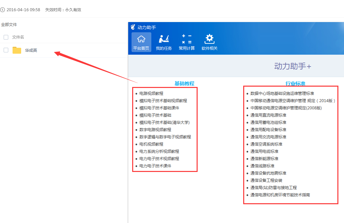Click the 基础教程 section heading
The height and width of the screenshot is (223, 344).
coord(184,83)
